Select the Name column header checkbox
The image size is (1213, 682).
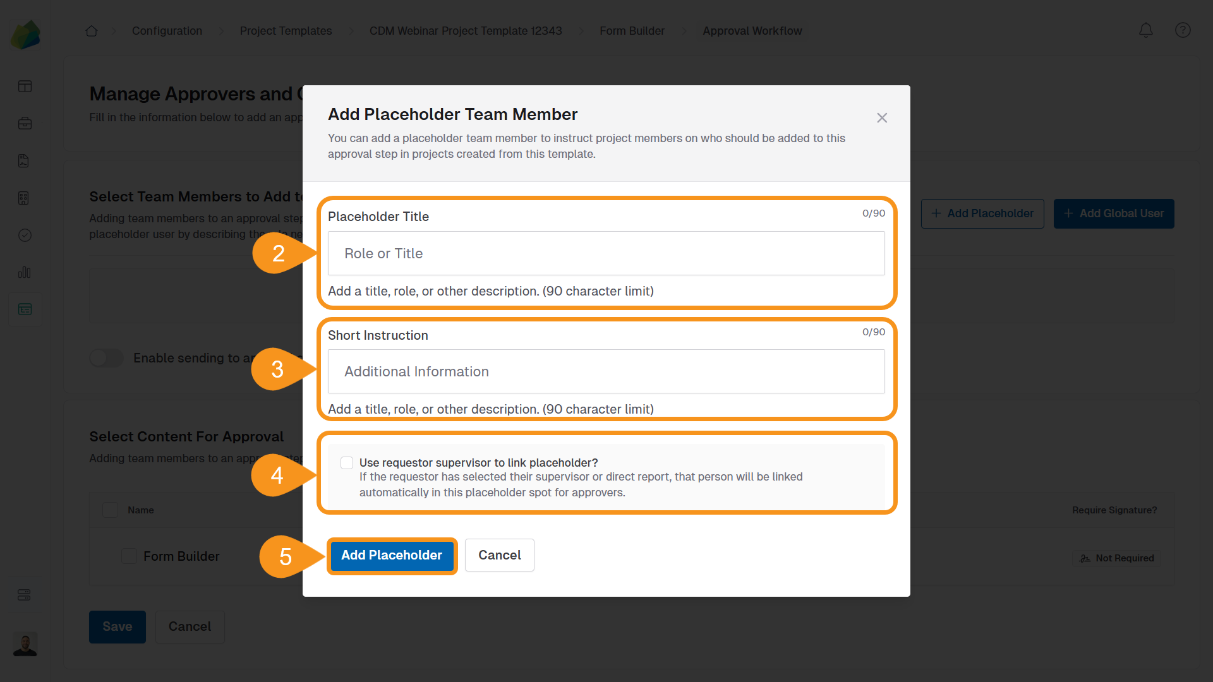click(x=110, y=510)
